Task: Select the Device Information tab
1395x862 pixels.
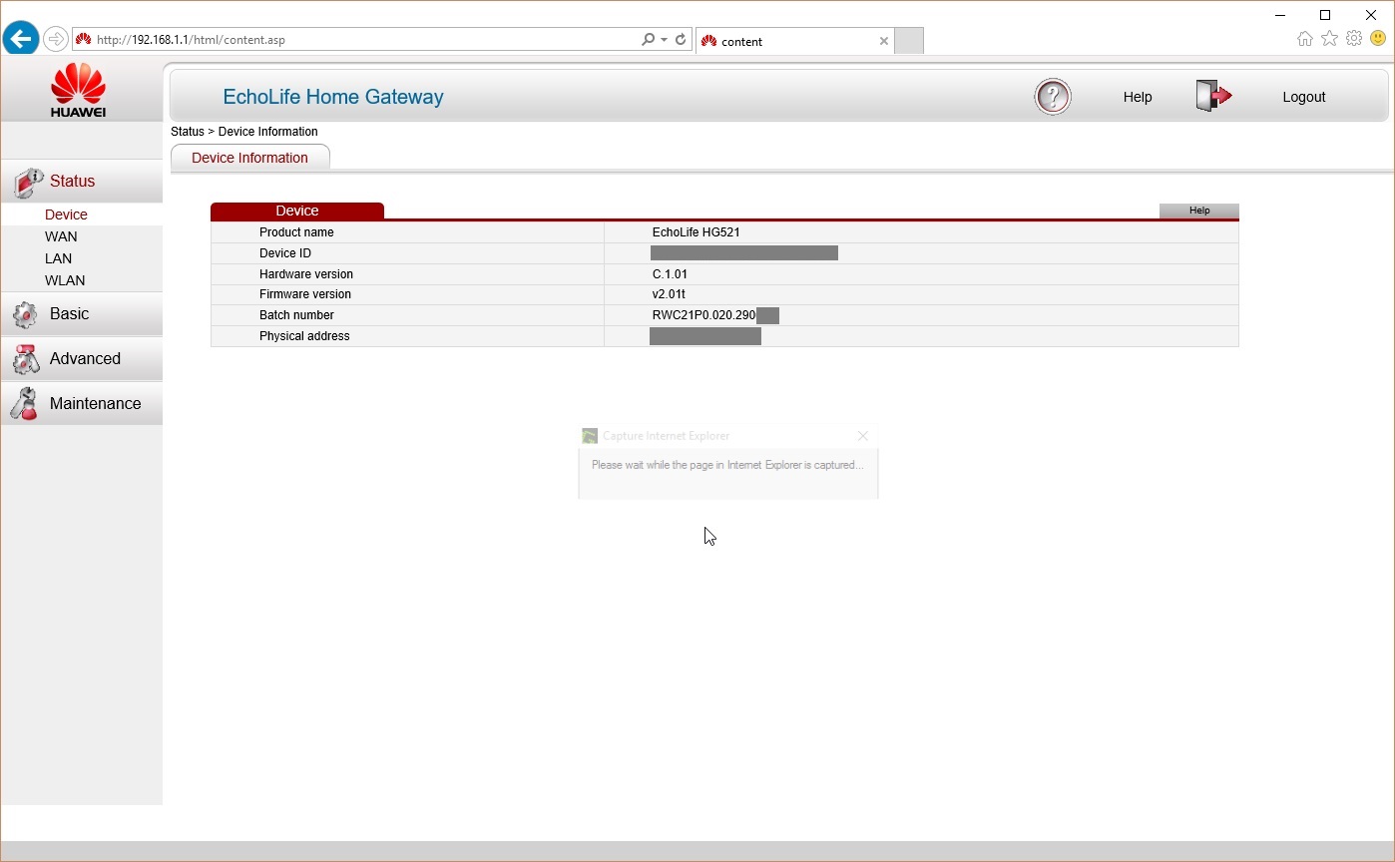Action: point(249,158)
